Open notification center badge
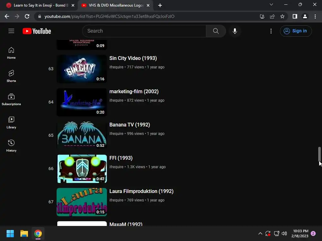 click(313, 233)
